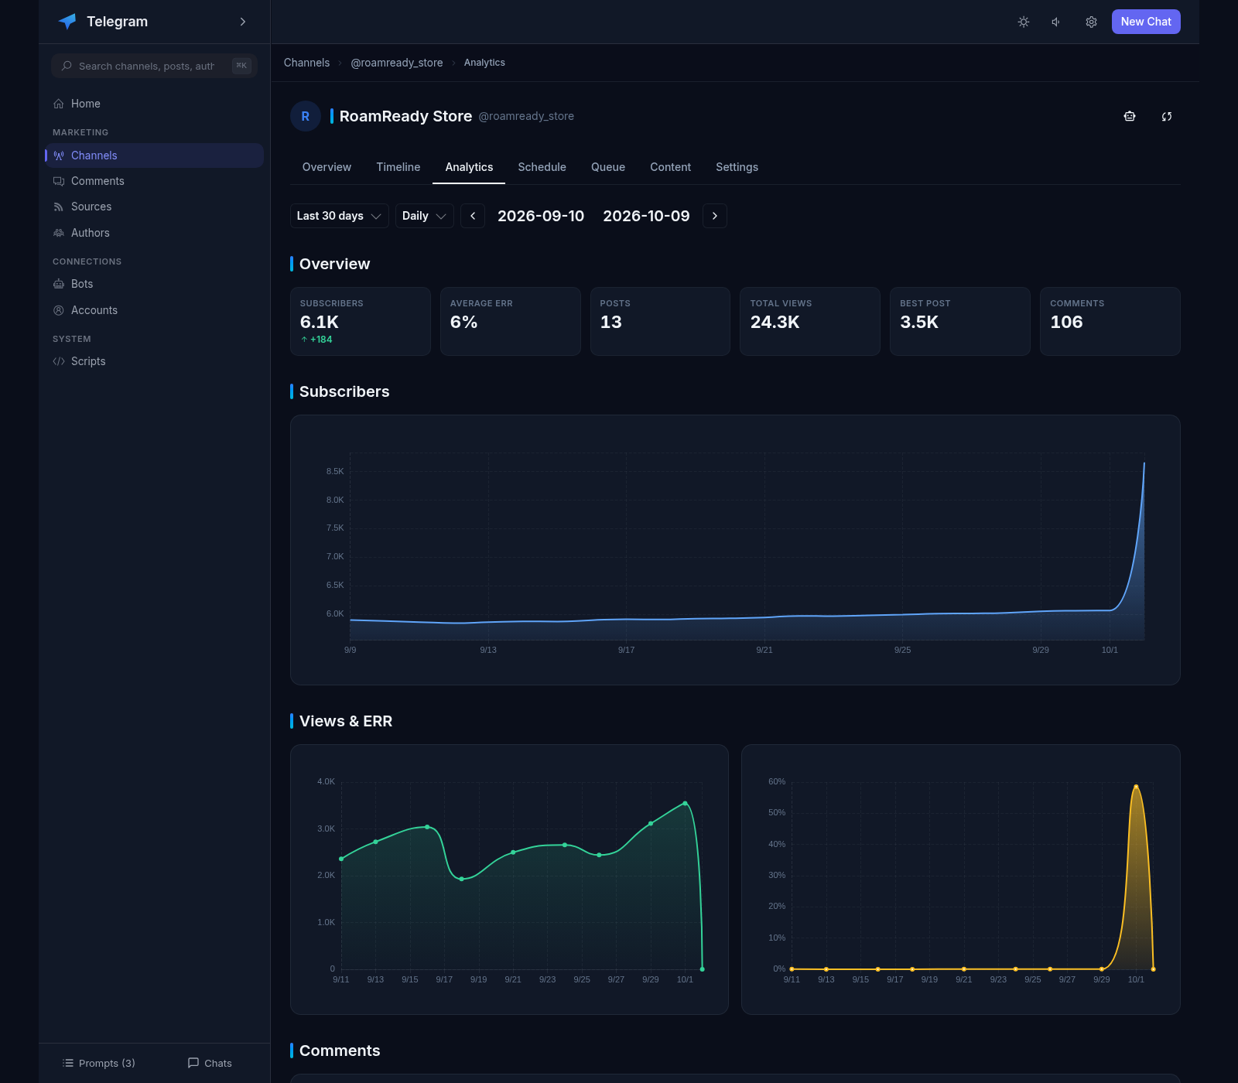Open the Daily interval dropdown
1238x1083 pixels.
click(425, 216)
